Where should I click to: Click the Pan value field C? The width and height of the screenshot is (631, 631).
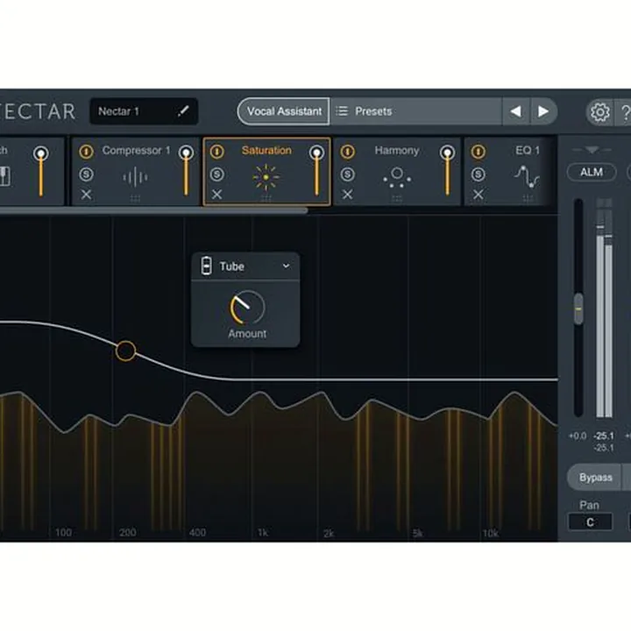pos(590,522)
